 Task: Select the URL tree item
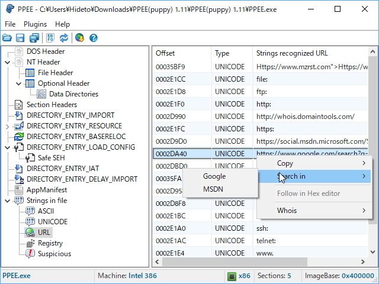pos(44,233)
